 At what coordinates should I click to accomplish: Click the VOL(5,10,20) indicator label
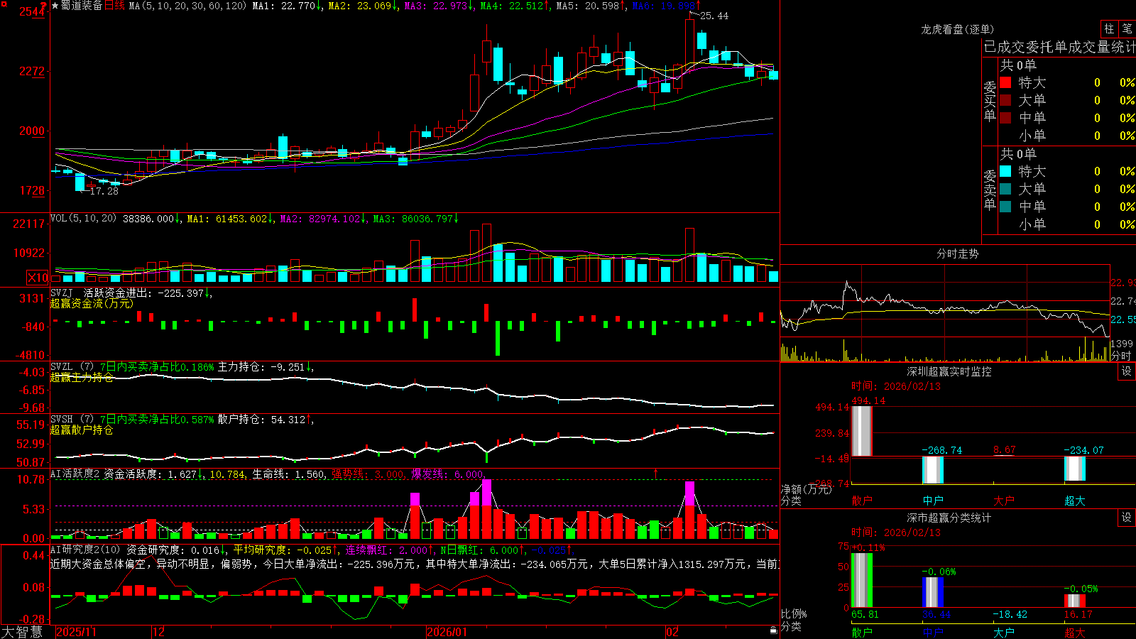pyautogui.click(x=84, y=219)
